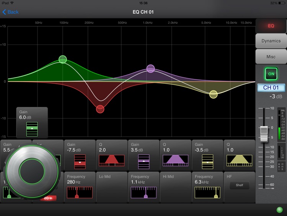Open the CH 01 channel selector
The image size is (287, 216).
(271, 87)
